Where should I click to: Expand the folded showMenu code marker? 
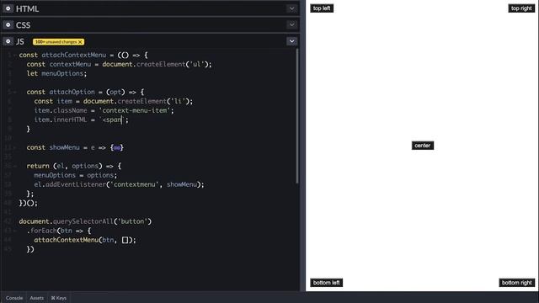coord(117,148)
